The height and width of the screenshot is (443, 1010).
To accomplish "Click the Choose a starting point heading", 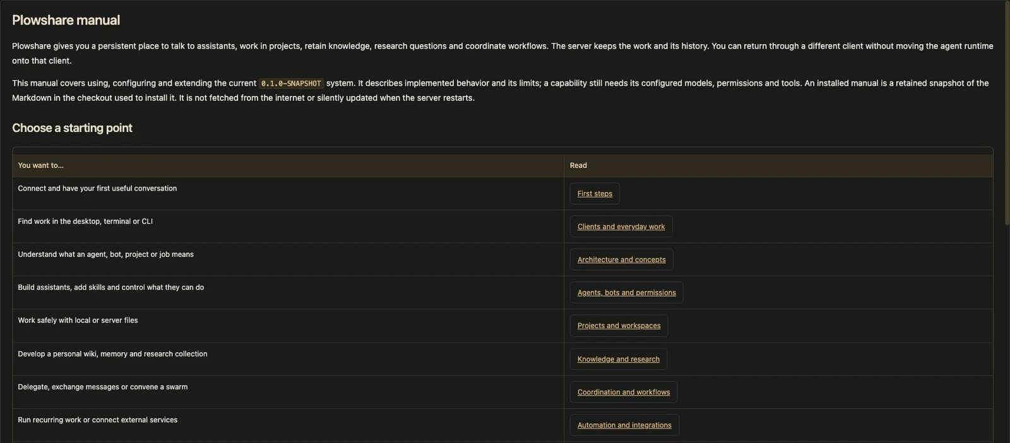I will (x=72, y=128).
